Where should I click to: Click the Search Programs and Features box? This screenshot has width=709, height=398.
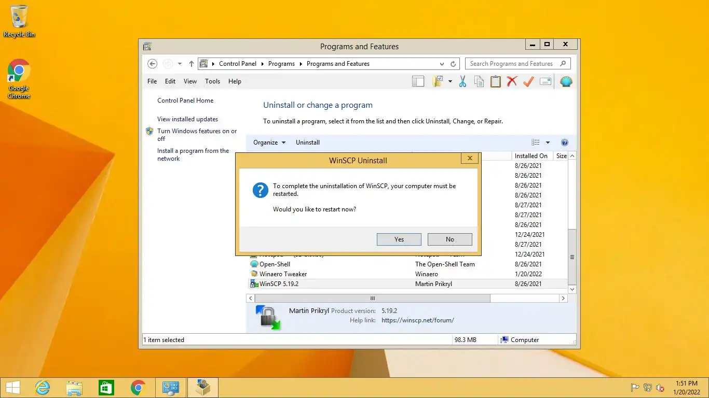(x=518, y=64)
